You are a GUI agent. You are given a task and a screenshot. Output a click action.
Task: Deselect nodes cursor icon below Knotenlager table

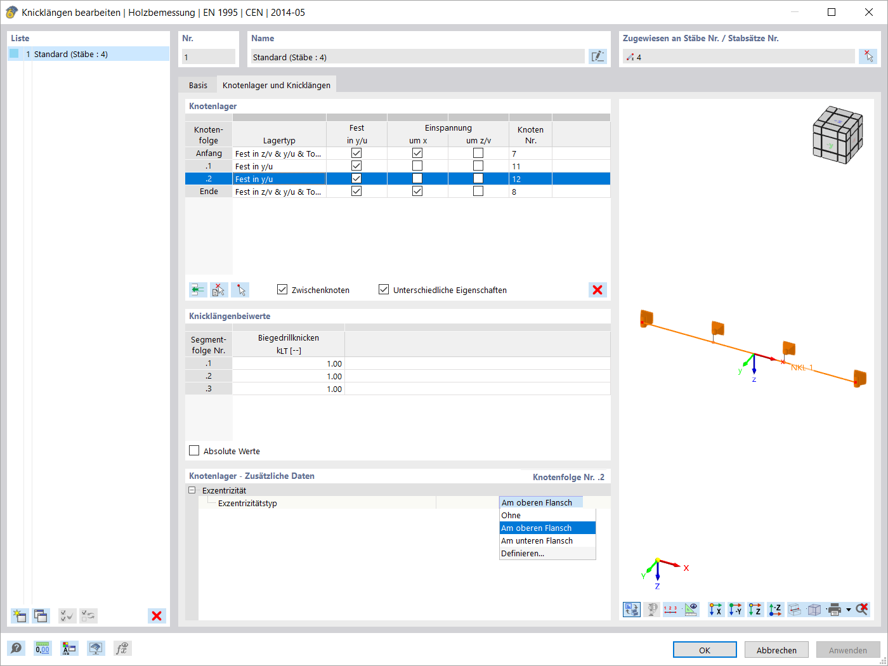click(x=219, y=290)
